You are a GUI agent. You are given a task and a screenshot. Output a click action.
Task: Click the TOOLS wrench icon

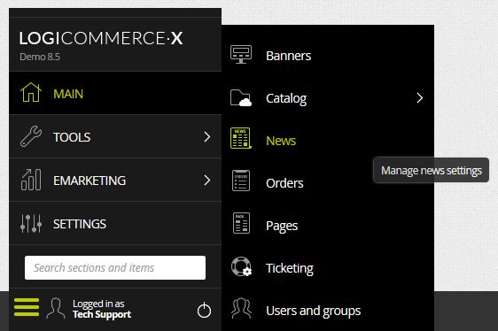coord(31,136)
